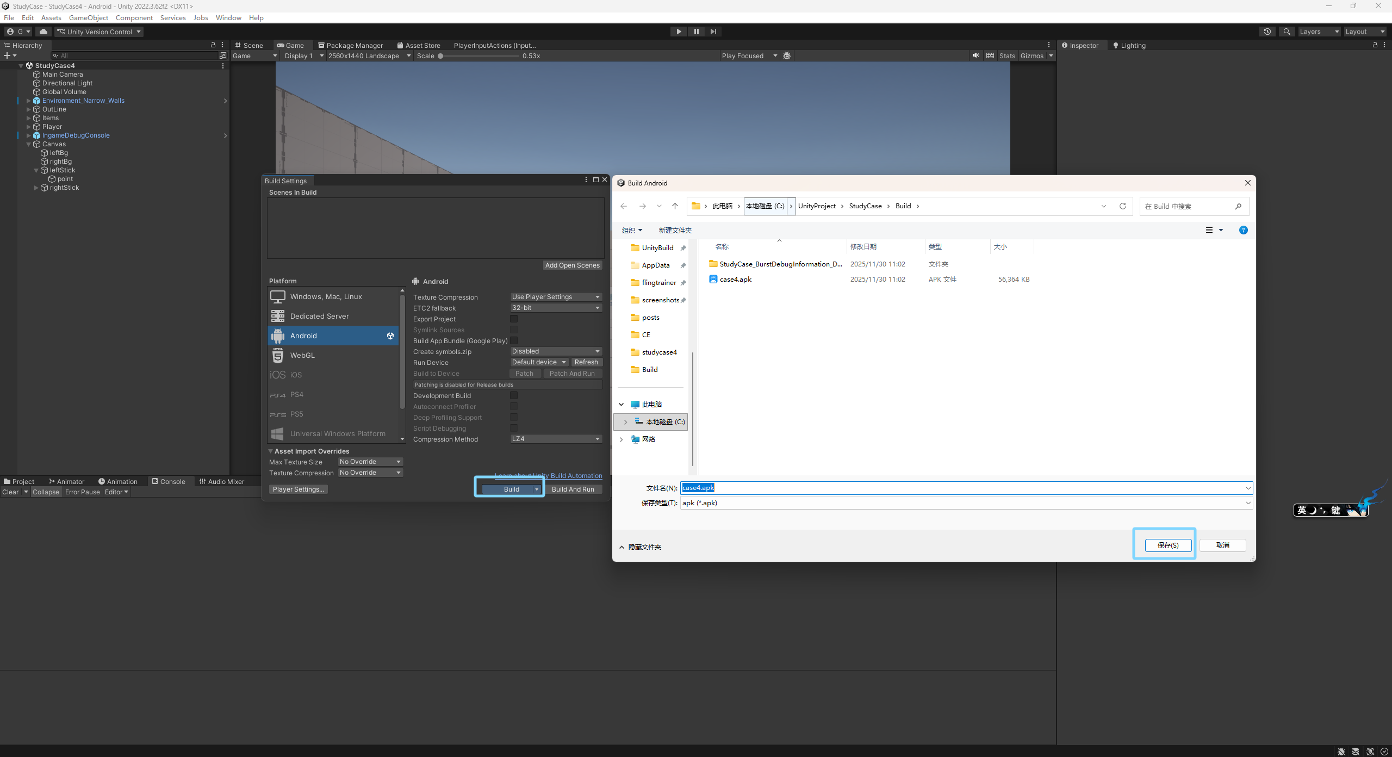Click the file dialog refresh icon
The image size is (1392, 757).
(x=1122, y=206)
